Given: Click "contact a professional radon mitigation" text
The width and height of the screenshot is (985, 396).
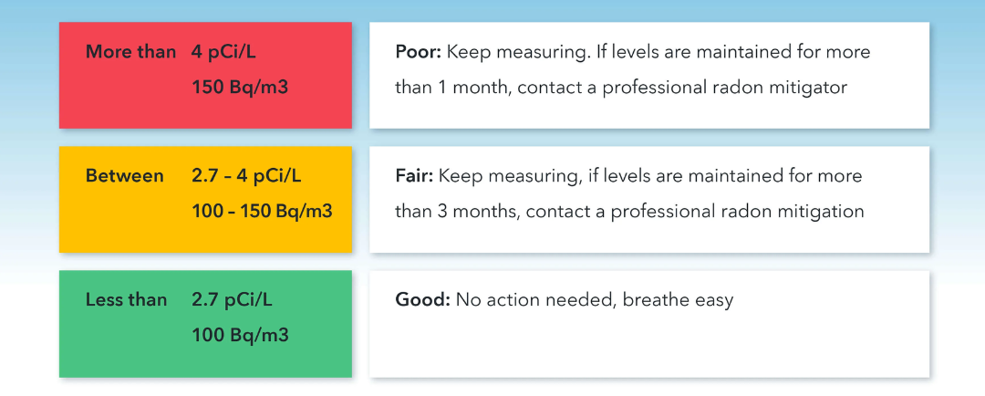Looking at the screenshot, I should point(695,212).
